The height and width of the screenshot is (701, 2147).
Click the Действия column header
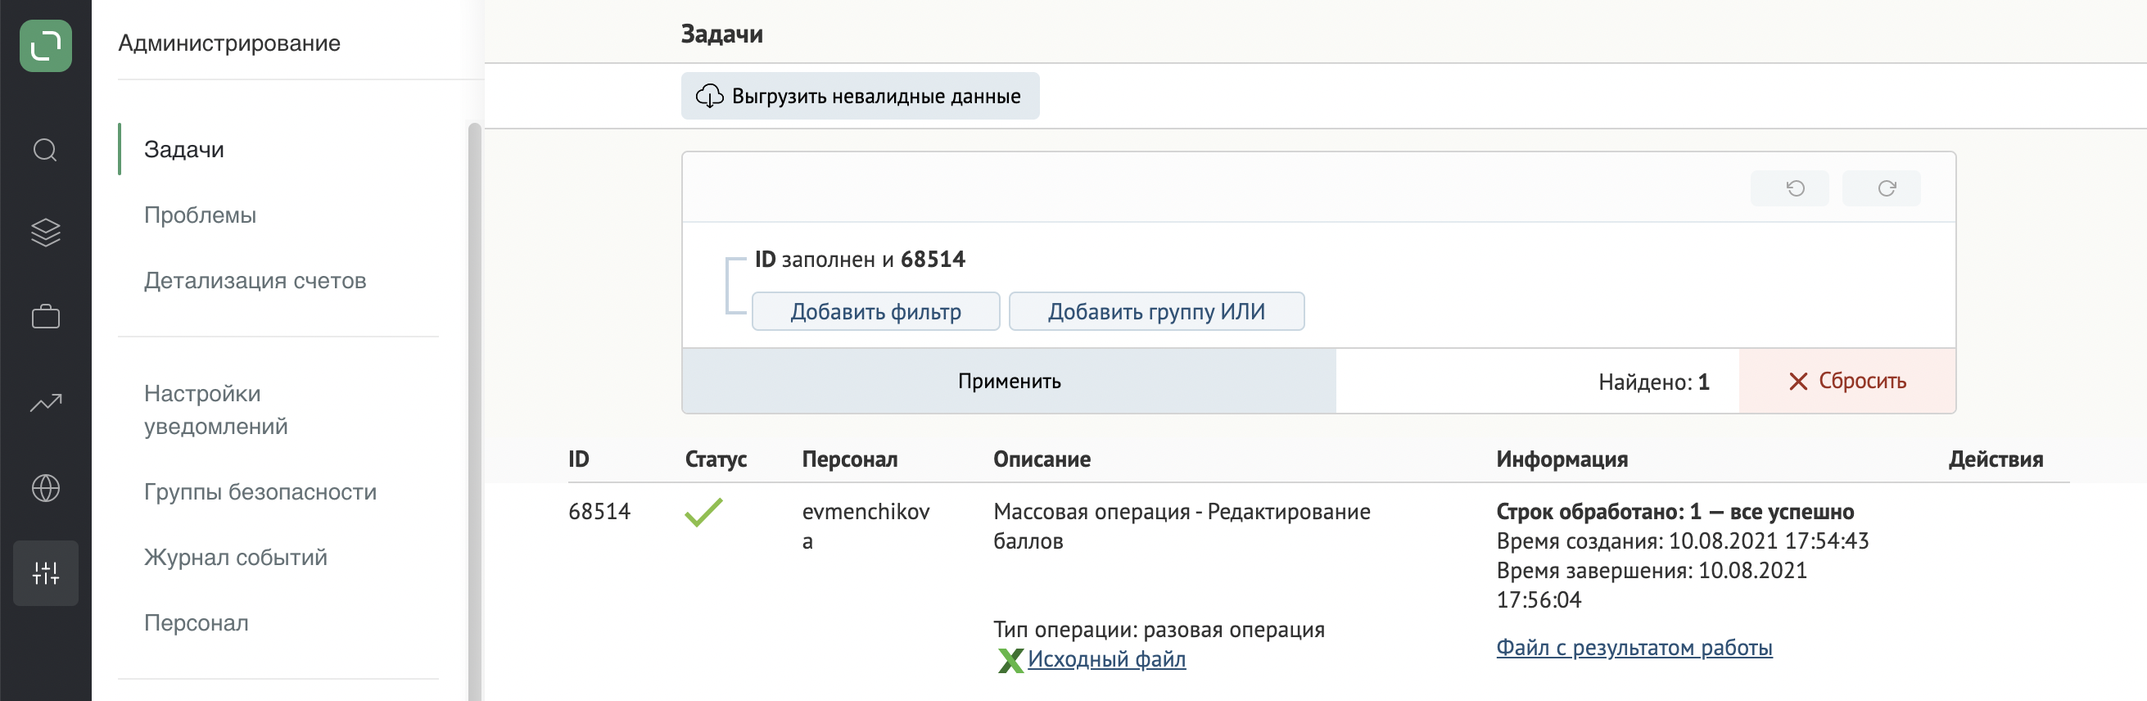click(1996, 459)
